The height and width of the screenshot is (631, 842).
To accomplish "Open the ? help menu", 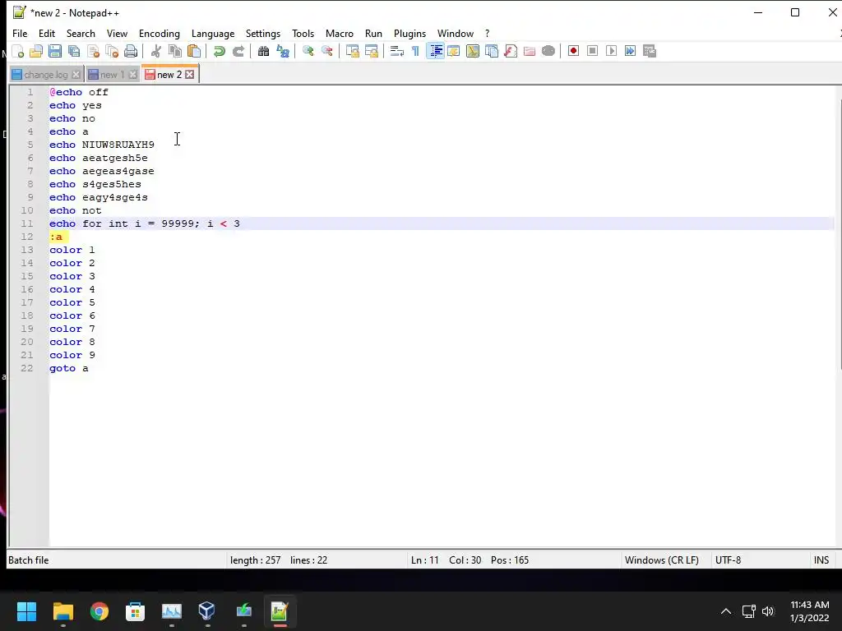I will point(487,33).
